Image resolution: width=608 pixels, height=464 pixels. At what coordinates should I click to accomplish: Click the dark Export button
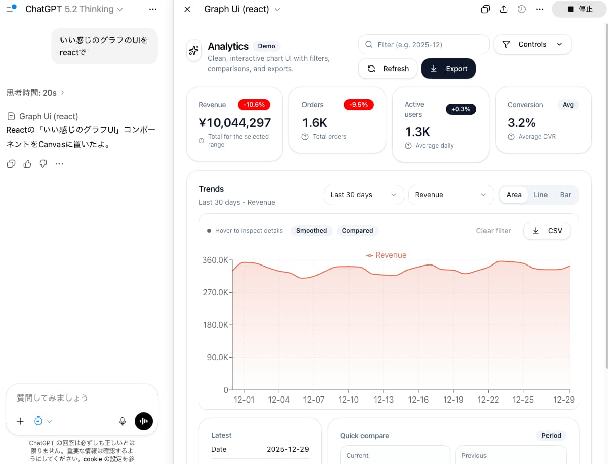448,69
